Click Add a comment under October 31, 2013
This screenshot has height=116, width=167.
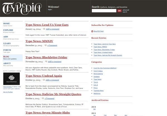[x=52, y=80]
